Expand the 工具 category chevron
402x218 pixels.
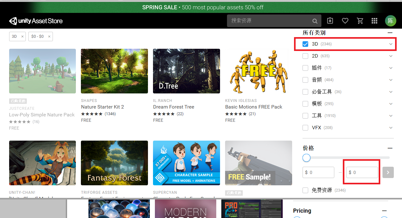[x=391, y=116]
